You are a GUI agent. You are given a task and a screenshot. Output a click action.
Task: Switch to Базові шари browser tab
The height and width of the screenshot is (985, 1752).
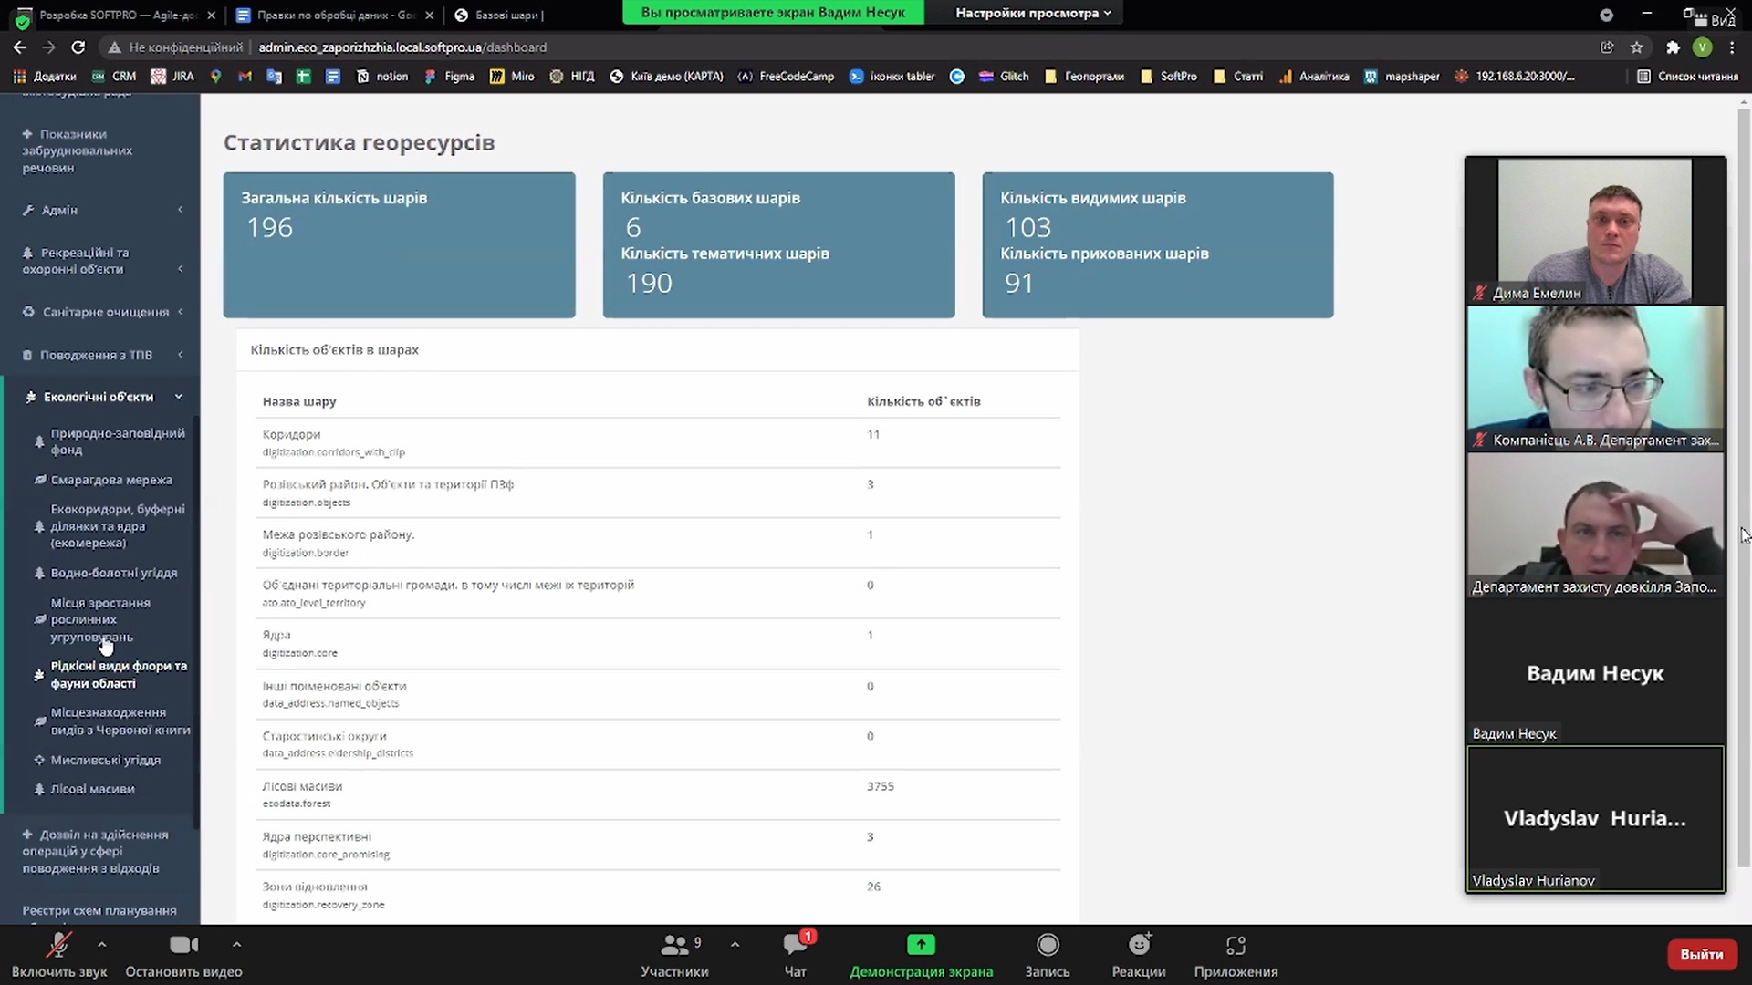(x=500, y=15)
